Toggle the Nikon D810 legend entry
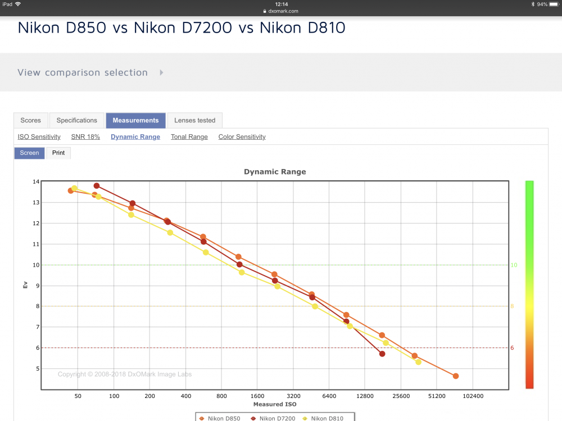The width and height of the screenshot is (562, 421). (323, 418)
